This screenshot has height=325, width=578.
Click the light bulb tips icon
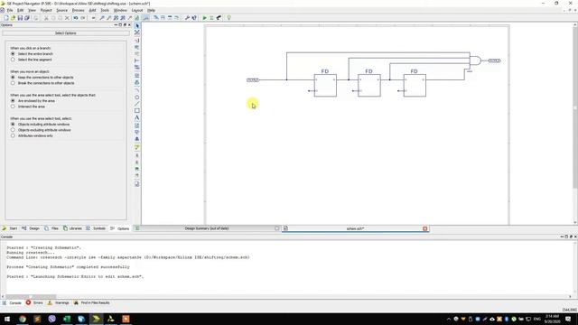[228, 18]
